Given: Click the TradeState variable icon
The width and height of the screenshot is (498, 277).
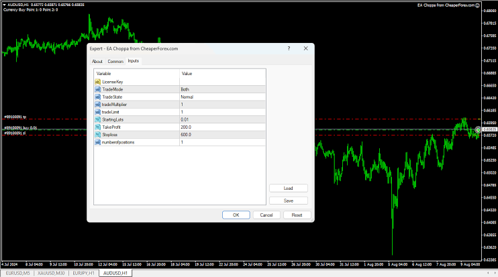Looking at the screenshot, I should point(98,97).
